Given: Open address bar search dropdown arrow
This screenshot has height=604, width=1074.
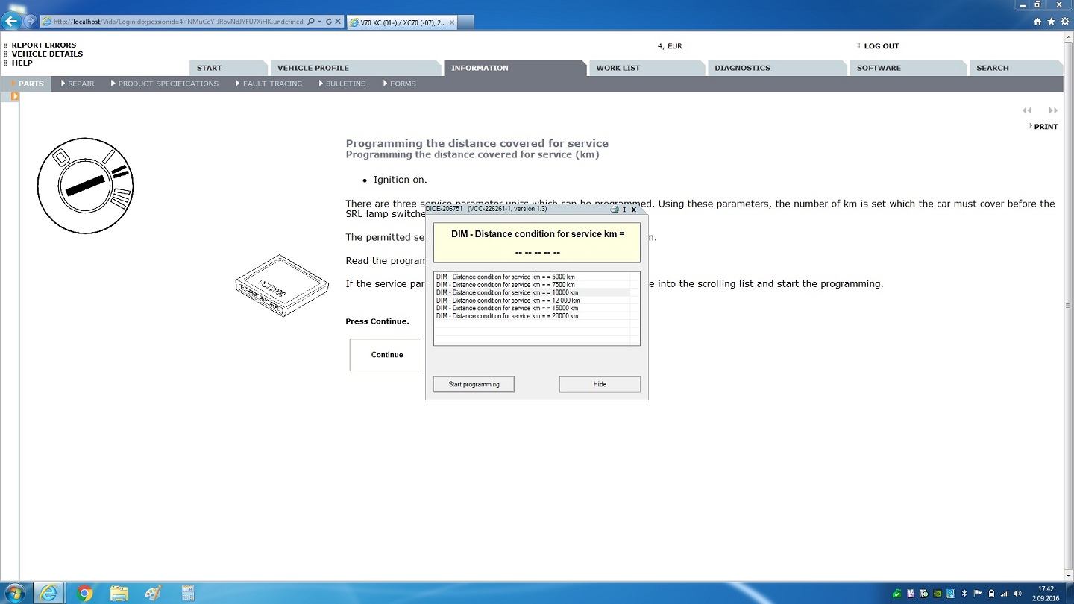Looking at the screenshot, I should [319, 22].
